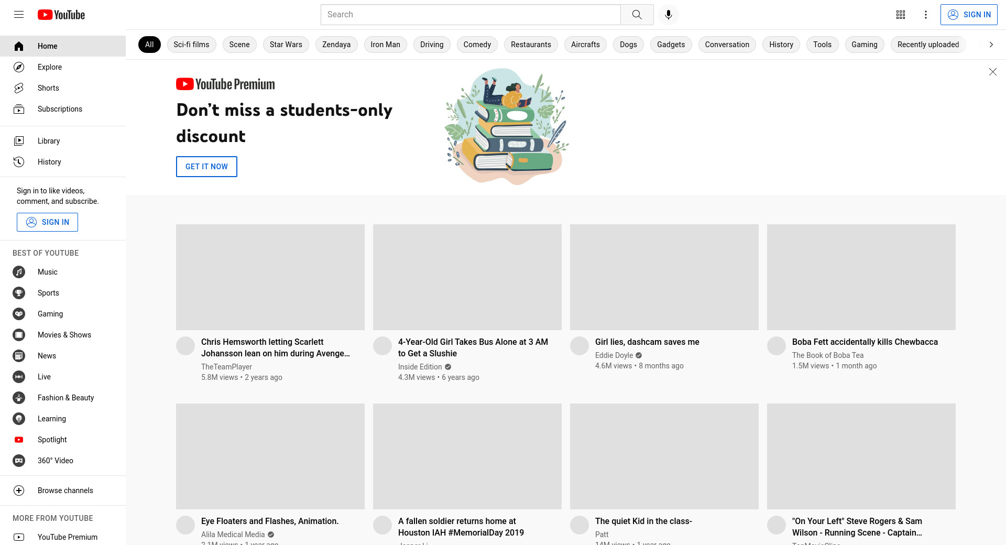Select the Zendaya chip
1006x545 pixels.
(336, 45)
